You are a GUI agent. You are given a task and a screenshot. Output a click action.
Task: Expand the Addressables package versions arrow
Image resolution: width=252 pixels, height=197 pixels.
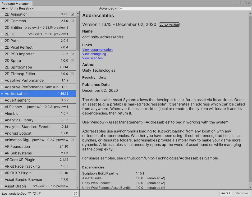[x=2, y=94]
